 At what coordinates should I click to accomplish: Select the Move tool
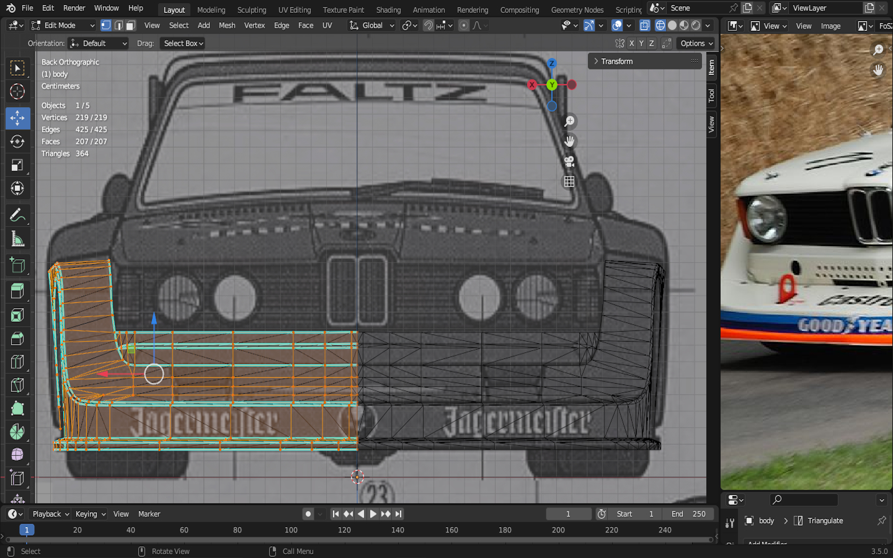17,118
